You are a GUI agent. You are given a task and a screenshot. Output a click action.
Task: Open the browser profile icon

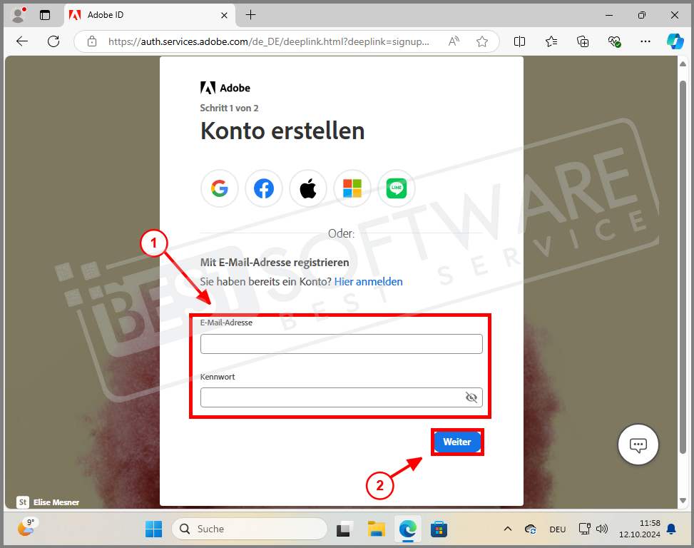[18, 15]
